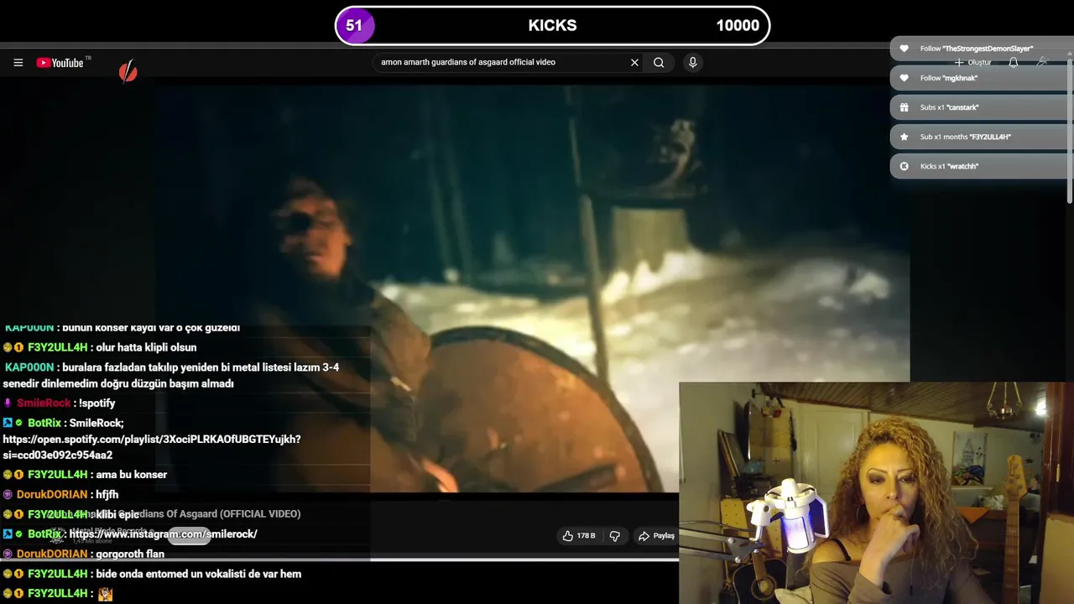Select the Follow "mgkhnak" alert text
The image size is (1074, 604).
[949, 78]
